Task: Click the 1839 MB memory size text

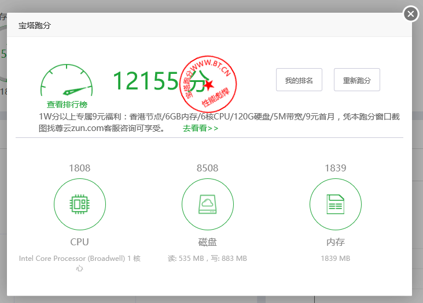Action: click(335, 259)
